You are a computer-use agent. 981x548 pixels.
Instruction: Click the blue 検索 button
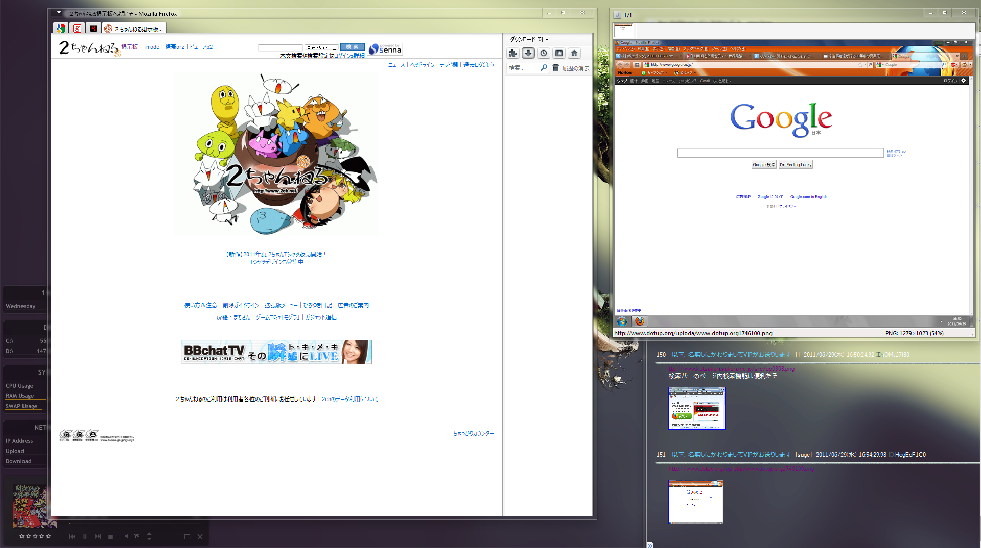pos(353,47)
